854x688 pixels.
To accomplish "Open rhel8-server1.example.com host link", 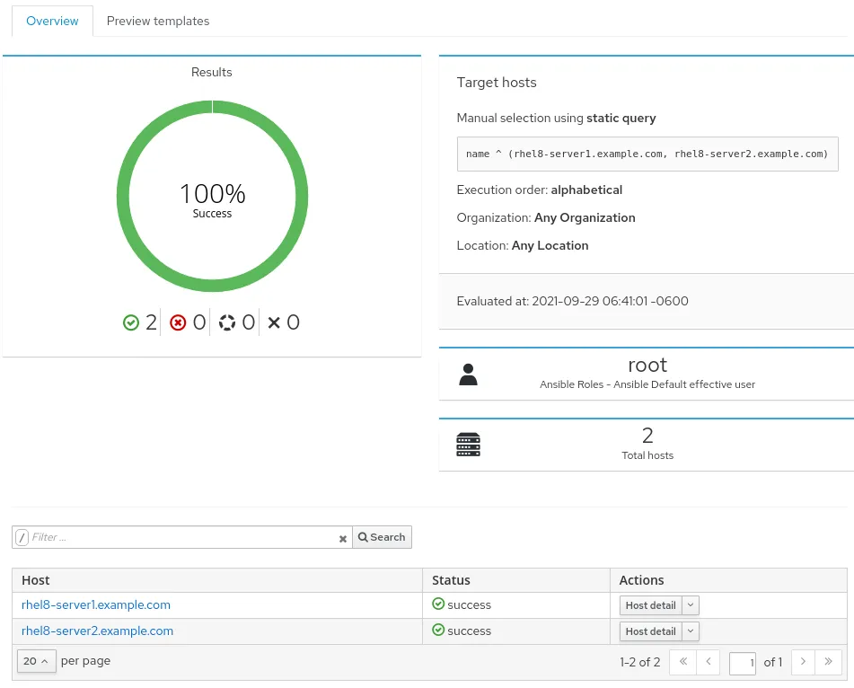I will pyautogui.click(x=96, y=604).
